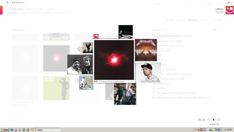The width and height of the screenshot is (234, 132).
Task: Click the previous track button
Action: point(209,119)
